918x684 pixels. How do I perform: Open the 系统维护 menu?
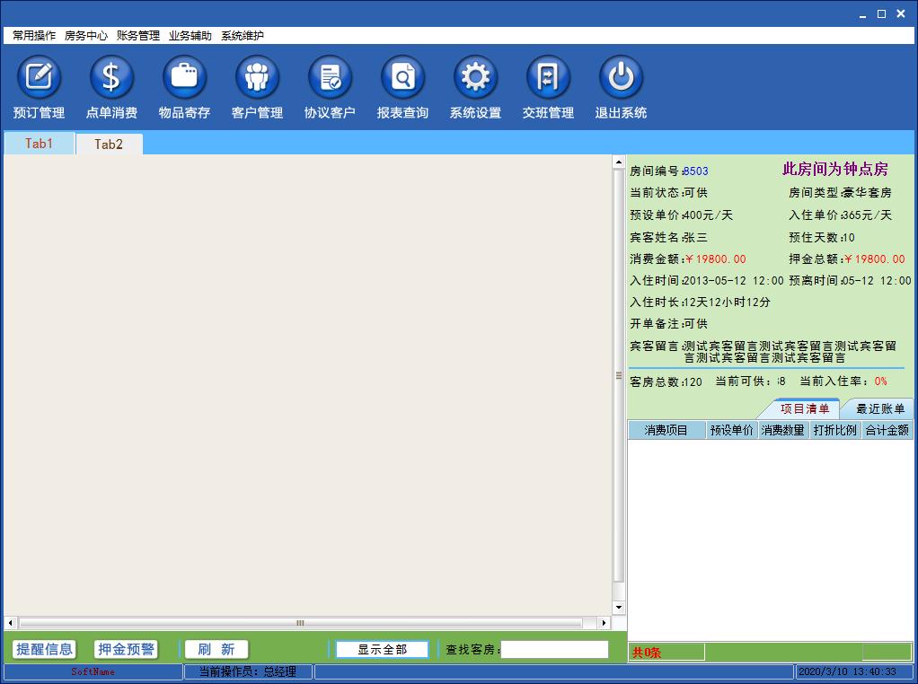(x=243, y=36)
